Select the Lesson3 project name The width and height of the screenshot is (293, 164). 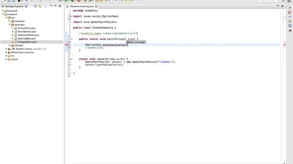[x=12, y=11]
